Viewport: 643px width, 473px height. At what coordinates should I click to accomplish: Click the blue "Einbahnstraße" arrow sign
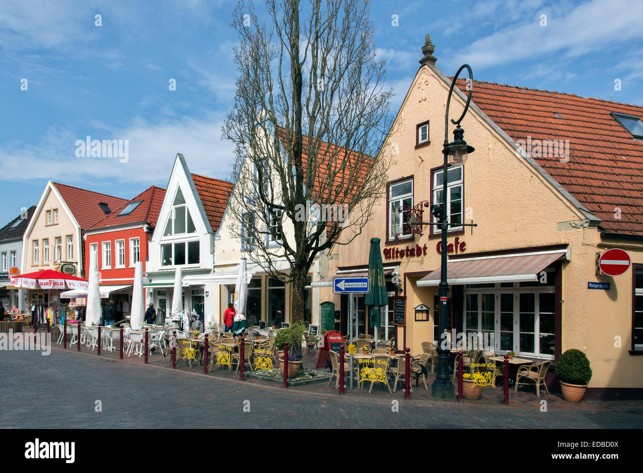[x=351, y=285]
